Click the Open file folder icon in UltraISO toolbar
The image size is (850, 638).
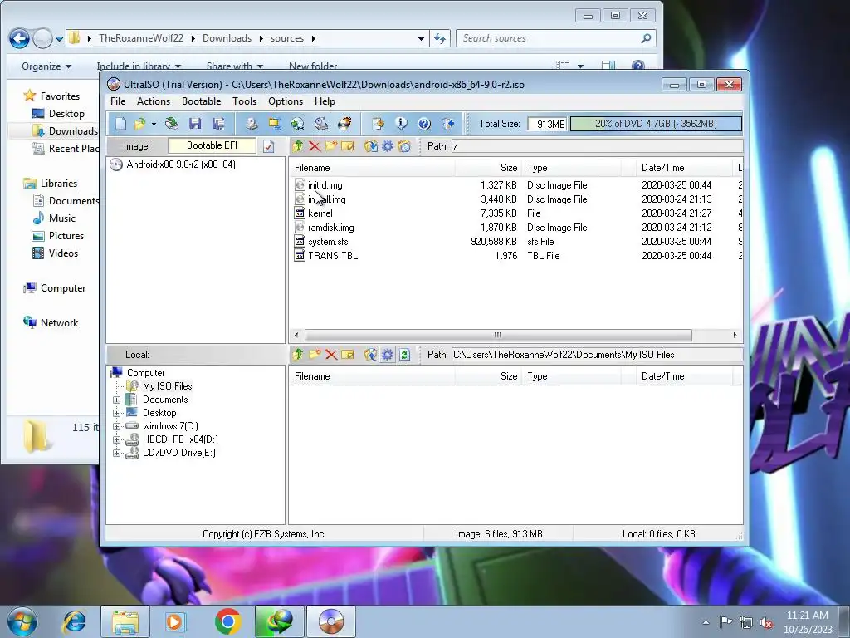coord(139,124)
